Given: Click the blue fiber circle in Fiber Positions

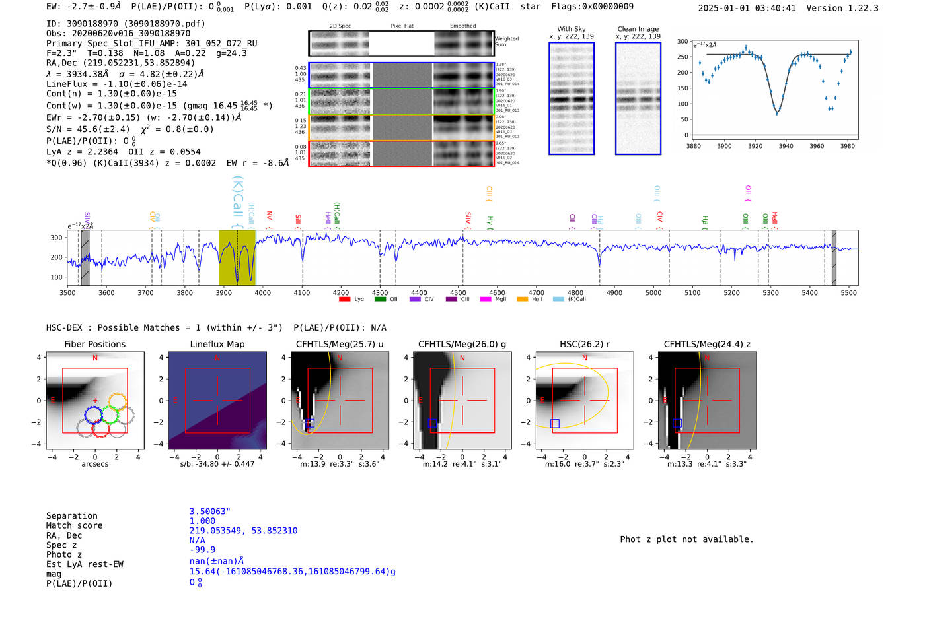Looking at the screenshot, I should tap(93, 415).
